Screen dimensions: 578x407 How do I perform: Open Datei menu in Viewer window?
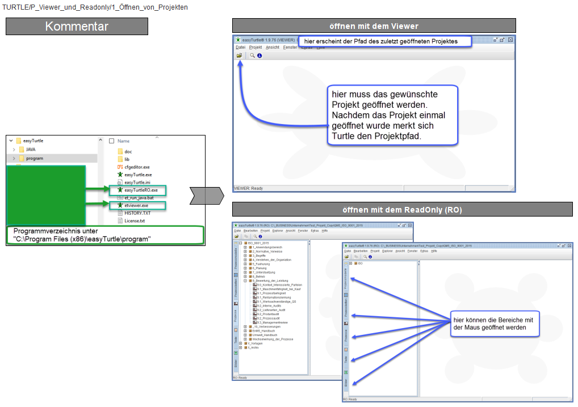[240, 47]
